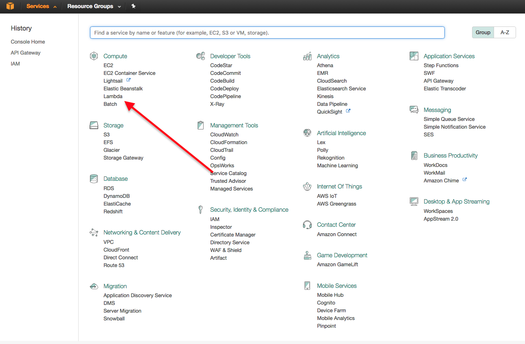Screen dimensions: 525x344
Task: Open Amazon Connect
Action: (x=337, y=234)
